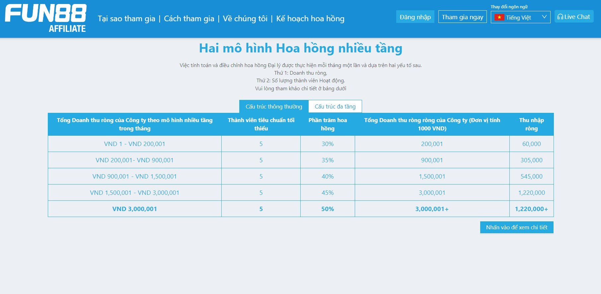The image size is (601, 294).
Task: Click 'Nhấn vào để xem chi tiết' button
Action: point(517,227)
